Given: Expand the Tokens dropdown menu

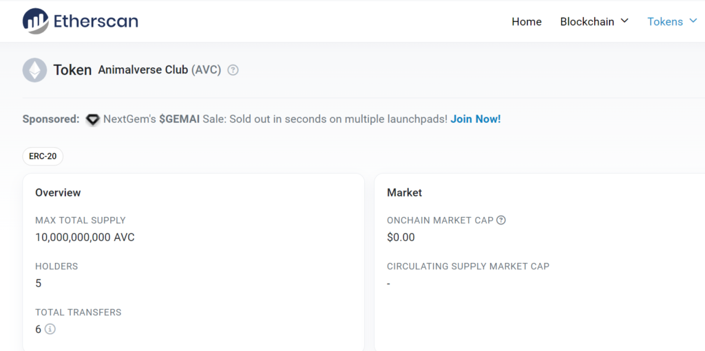Looking at the screenshot, I should tap(672, 21).
